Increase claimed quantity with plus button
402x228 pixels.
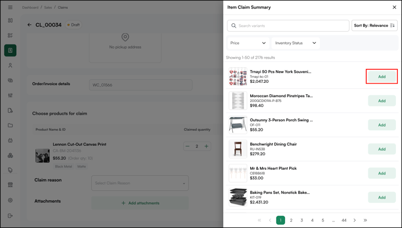point(206,146)
